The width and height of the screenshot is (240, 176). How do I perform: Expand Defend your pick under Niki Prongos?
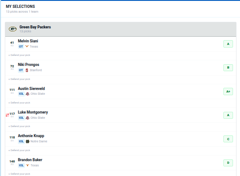point(19,79)
